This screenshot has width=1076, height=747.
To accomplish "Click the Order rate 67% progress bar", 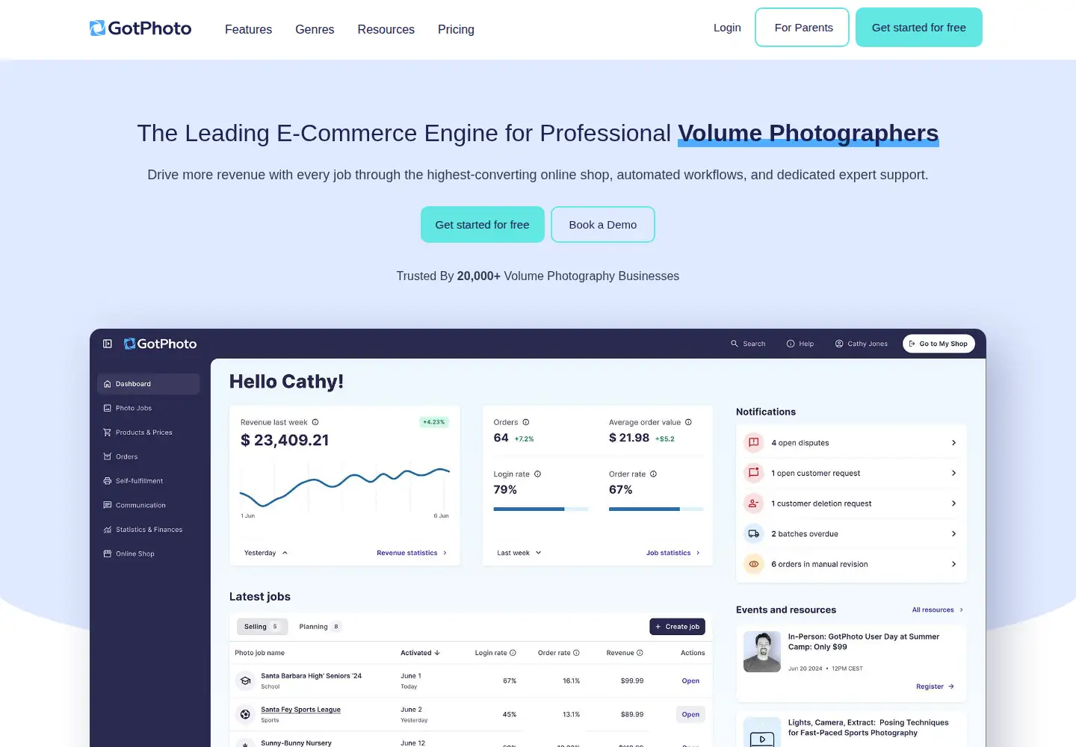I will pyautogui.click(x=656, y=509).
